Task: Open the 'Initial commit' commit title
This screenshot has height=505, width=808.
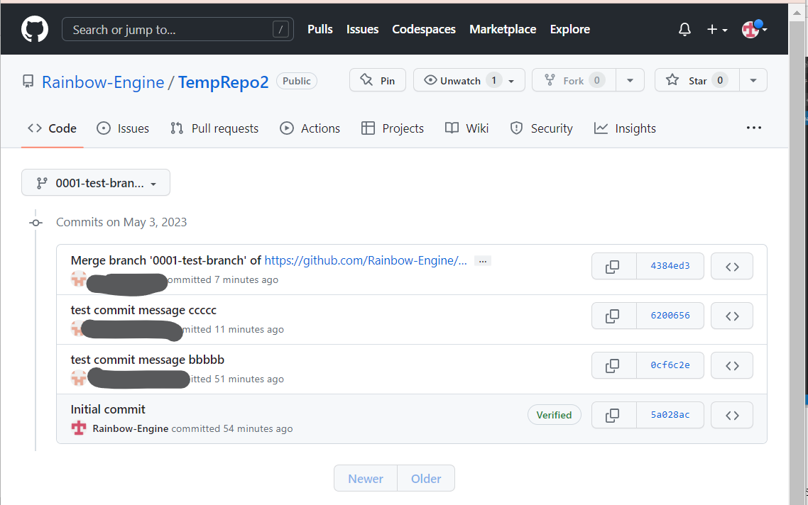Action: (x=108, y=409)
